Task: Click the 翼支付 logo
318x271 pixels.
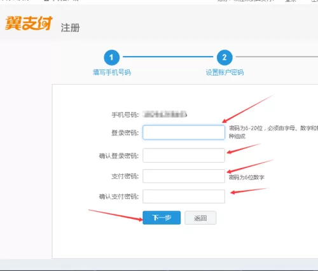Action: (x=29, y=23)
